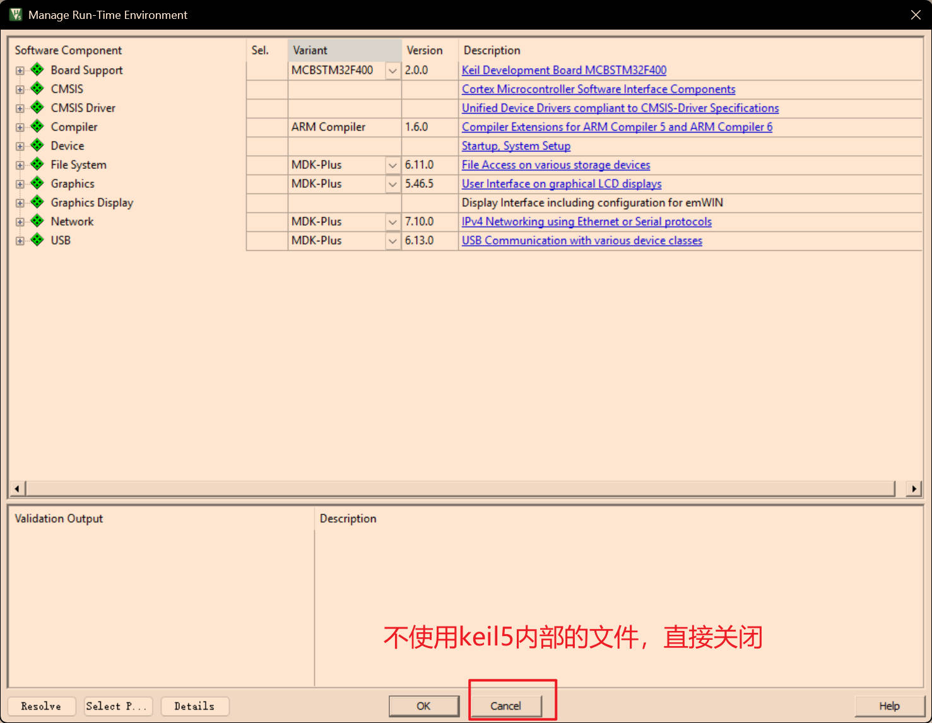This screenshot has width=932, height=723.
Task: Click the green diamond icon beside Network
Action: [37, 221]
